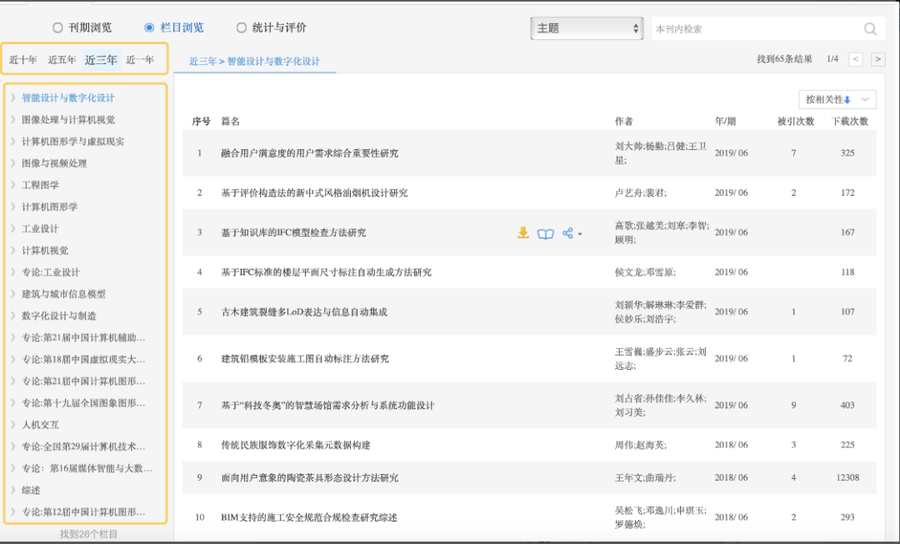Click download count 325
The image size is (900, 544).
(x=847, y=153)
